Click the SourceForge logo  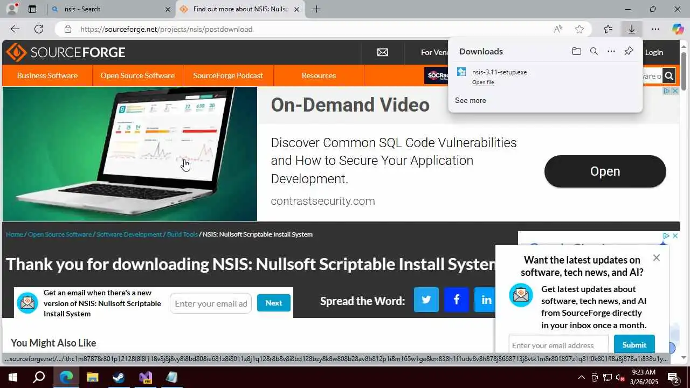pos(66,52)
